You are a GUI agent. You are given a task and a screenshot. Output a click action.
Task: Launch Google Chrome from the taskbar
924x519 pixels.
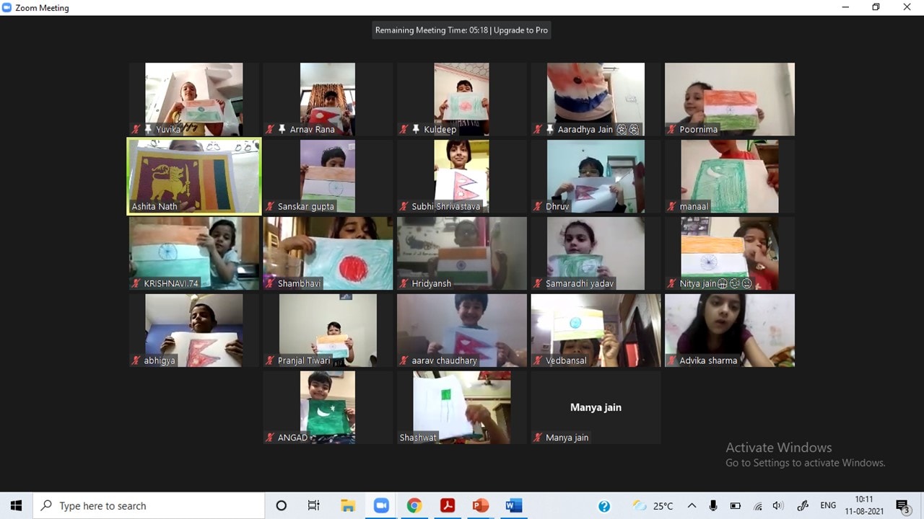point(414,506)
